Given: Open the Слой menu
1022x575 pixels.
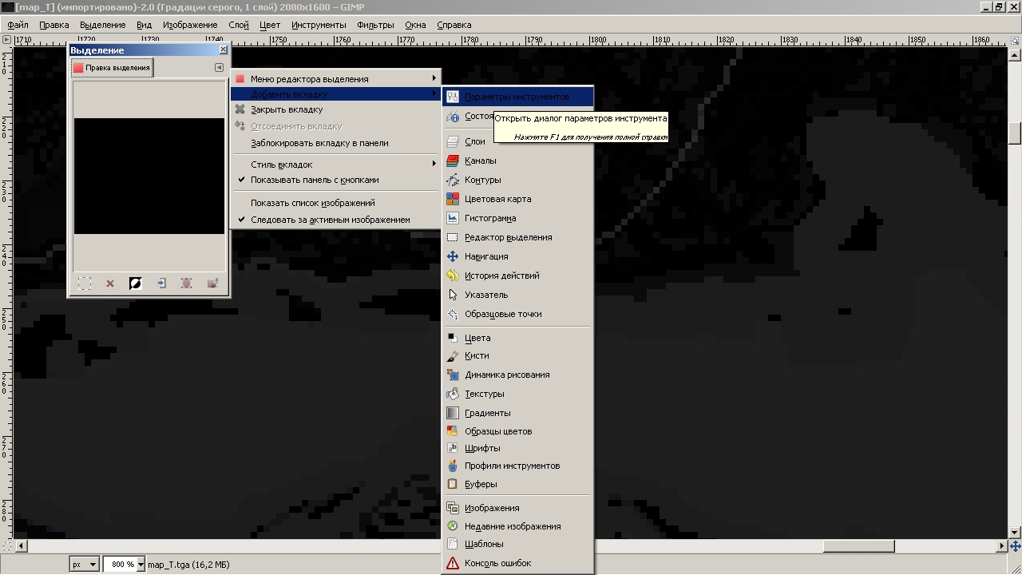Looking at the screenshot, I should [239, 25].
